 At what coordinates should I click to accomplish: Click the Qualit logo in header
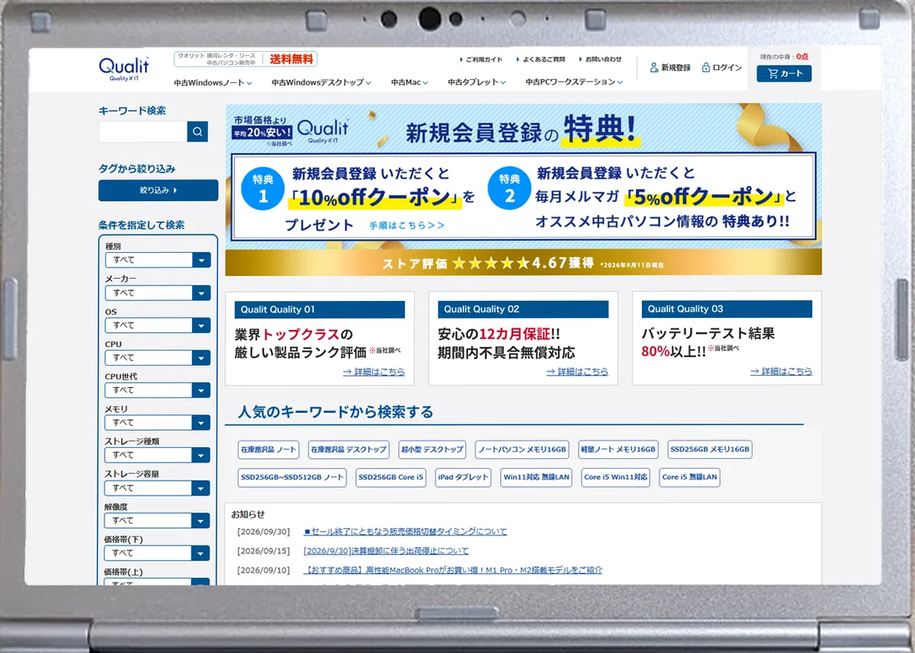[x=124, y=69]
